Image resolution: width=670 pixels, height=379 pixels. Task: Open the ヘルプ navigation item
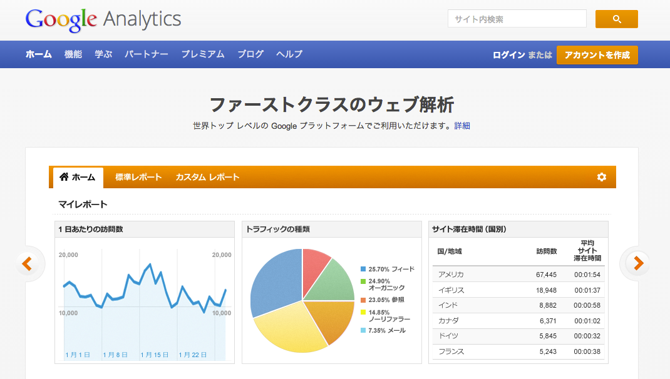[289, 54]
